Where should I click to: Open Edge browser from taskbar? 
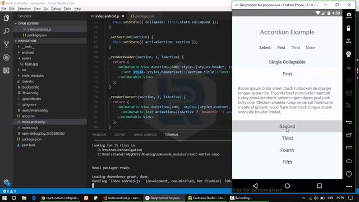[34, 198]
